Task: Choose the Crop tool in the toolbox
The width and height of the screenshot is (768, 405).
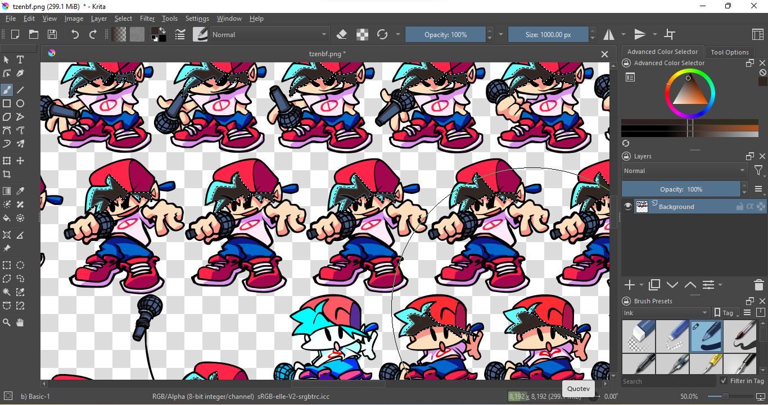Action: pos(7,174)
